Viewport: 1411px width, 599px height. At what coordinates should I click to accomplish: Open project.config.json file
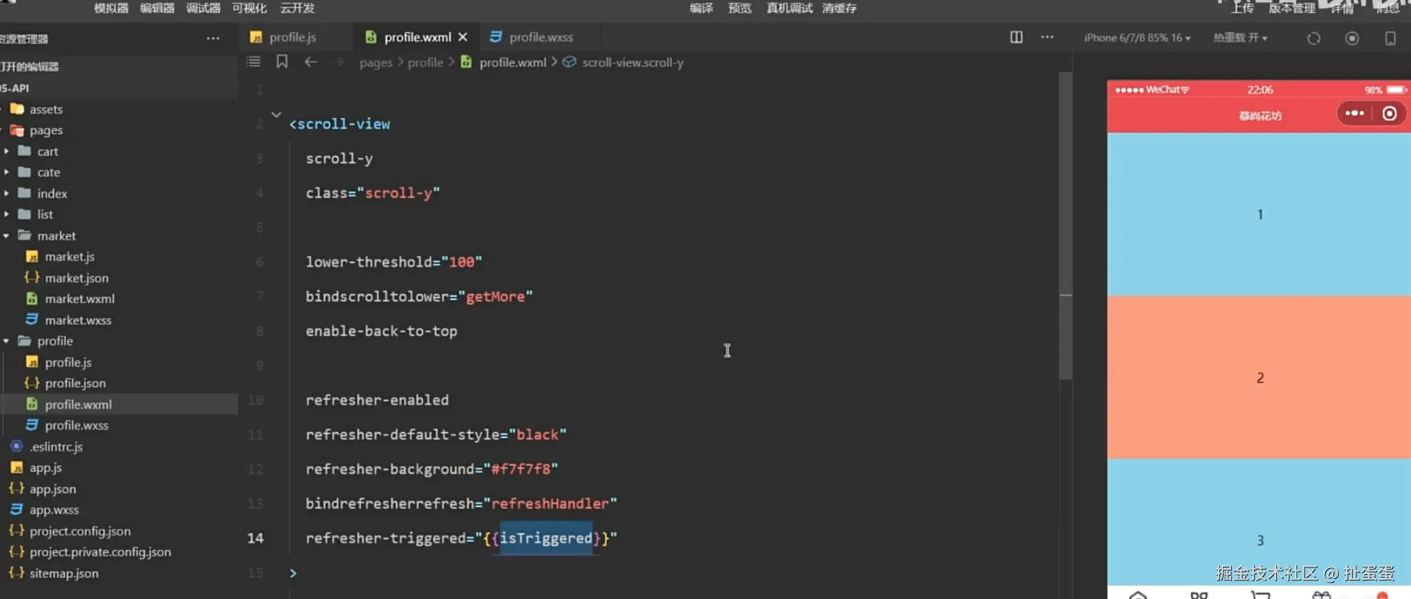click(x=80, y=531)
